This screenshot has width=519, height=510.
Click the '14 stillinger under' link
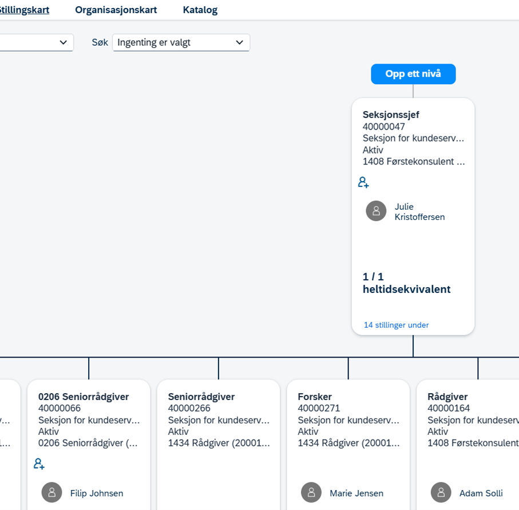point(396,325)
